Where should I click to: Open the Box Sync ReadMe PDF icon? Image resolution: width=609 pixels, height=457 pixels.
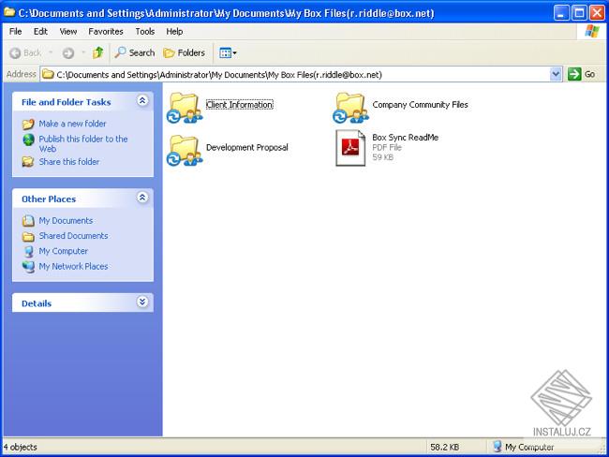click(350, 148)
